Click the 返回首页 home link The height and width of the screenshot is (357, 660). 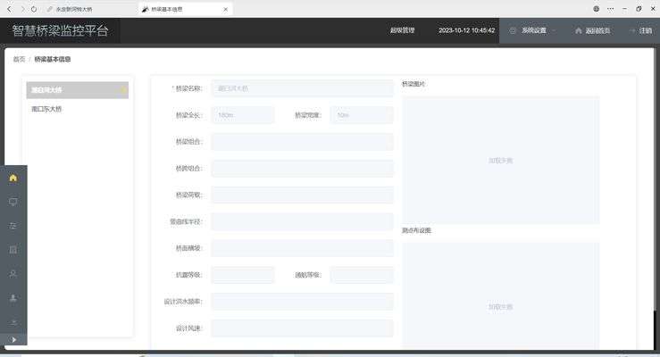(593, 30)
